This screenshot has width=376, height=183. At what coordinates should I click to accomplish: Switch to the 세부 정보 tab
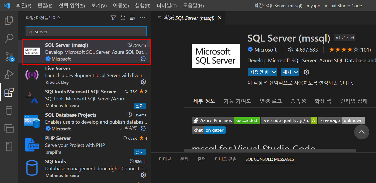204,101
